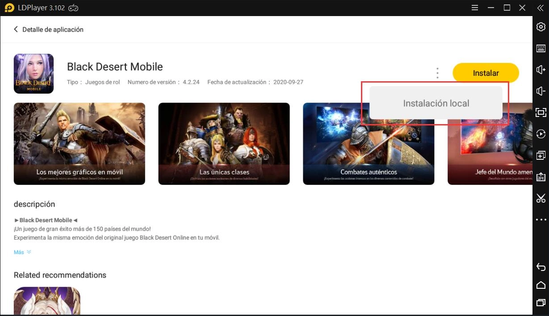Image resolution: width=549 pixels, height=316 pixels.
Task: Click the fullscreen mode icon
Action: pos(541,112)
